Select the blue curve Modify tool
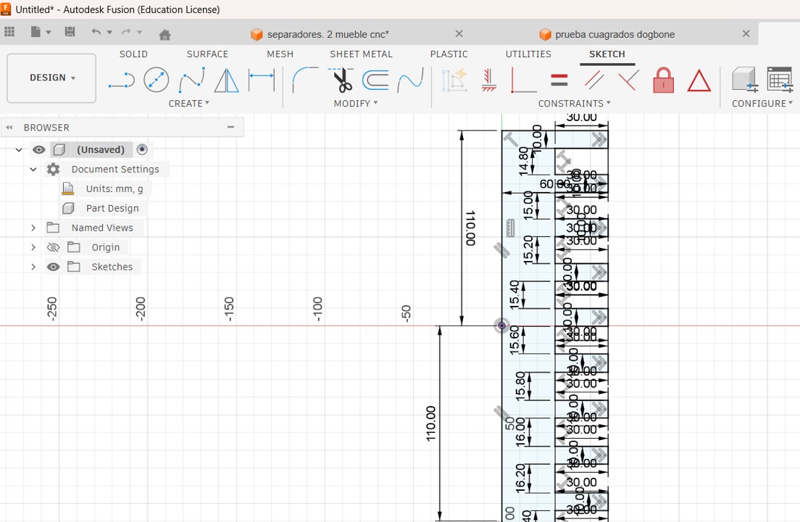Screen dimensions: 800x522 pyautogui.click(x=411, y=80)
